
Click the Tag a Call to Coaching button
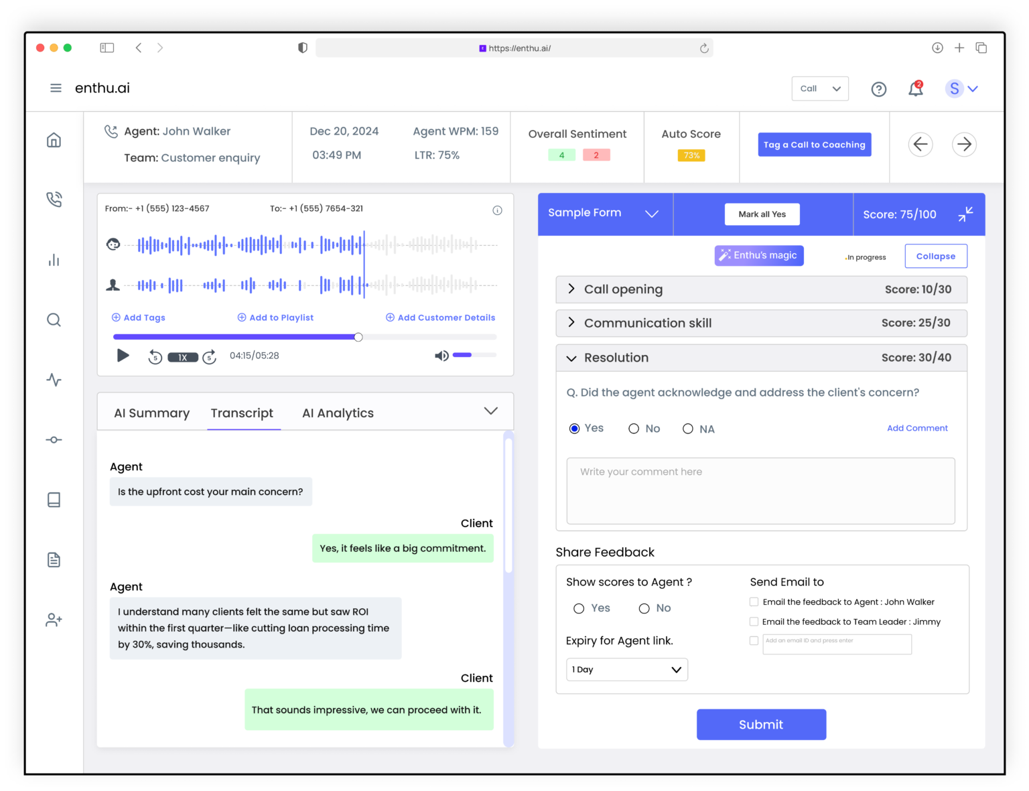click(814, 145)
